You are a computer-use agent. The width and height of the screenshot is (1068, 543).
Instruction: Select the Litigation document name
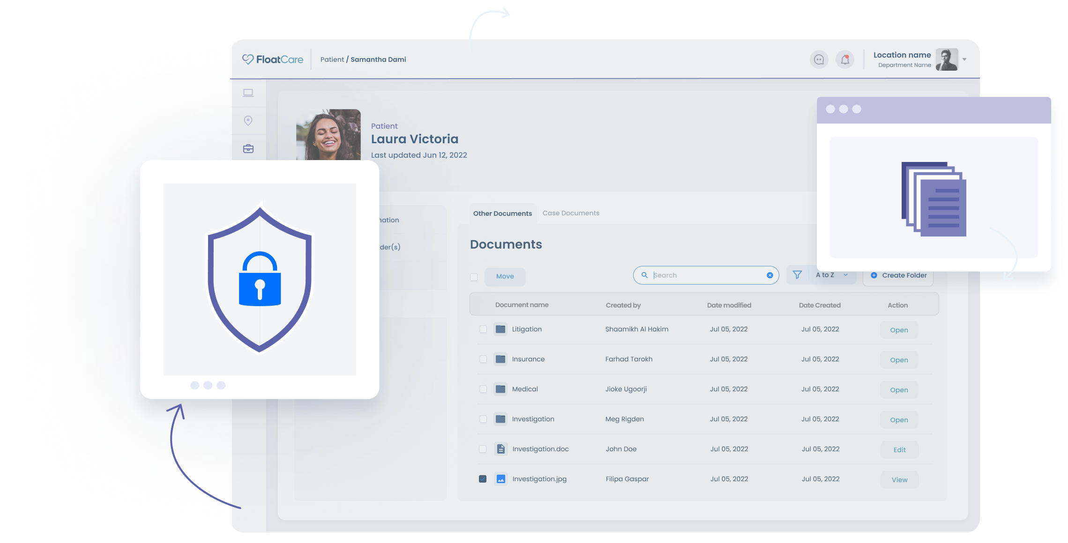click(527, 329)
